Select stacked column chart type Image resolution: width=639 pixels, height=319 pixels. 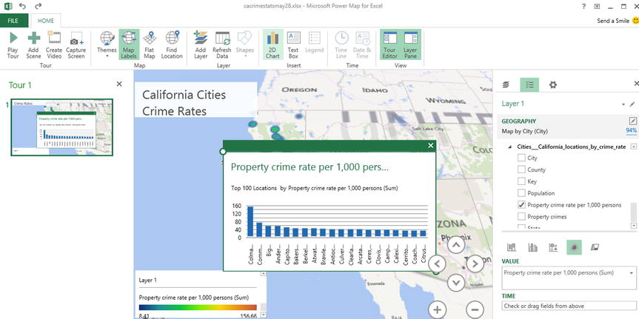tap(512, 247)
